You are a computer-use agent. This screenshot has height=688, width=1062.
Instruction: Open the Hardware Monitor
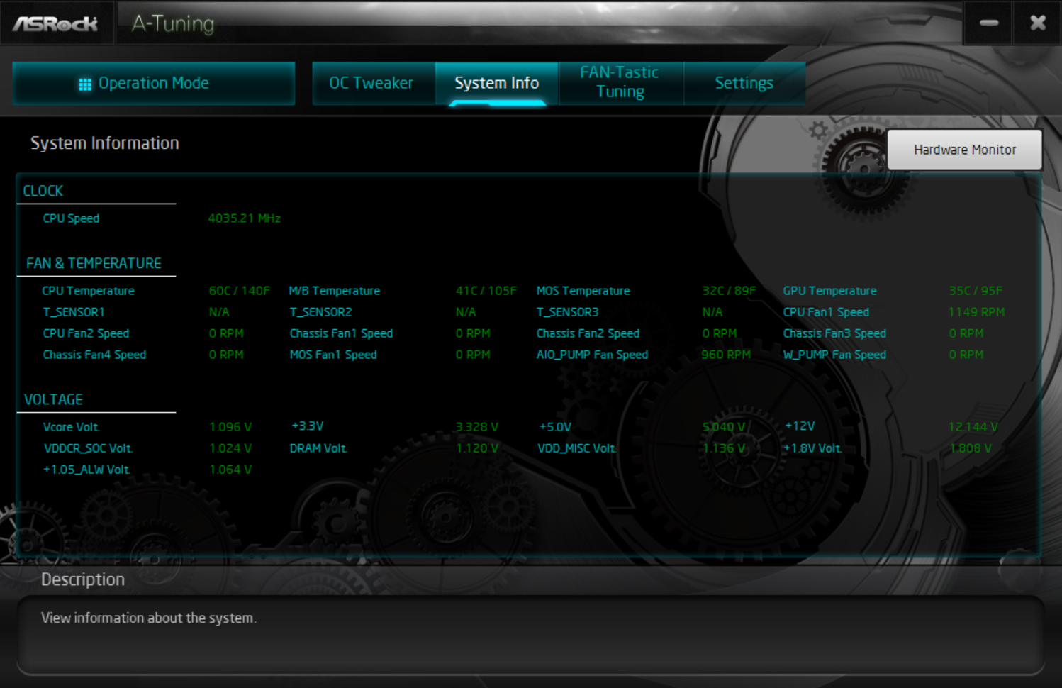[x=964, y=150]
